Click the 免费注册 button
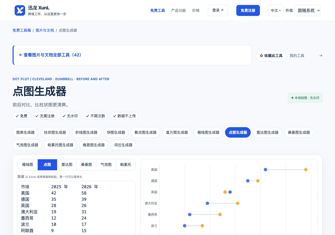 coord(248,10)
